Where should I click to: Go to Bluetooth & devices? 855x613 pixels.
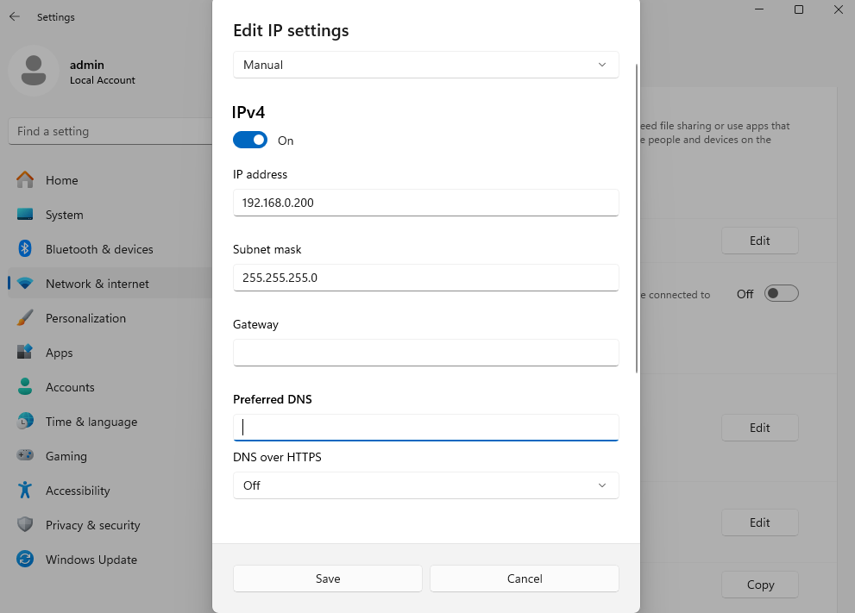point(110,249)
